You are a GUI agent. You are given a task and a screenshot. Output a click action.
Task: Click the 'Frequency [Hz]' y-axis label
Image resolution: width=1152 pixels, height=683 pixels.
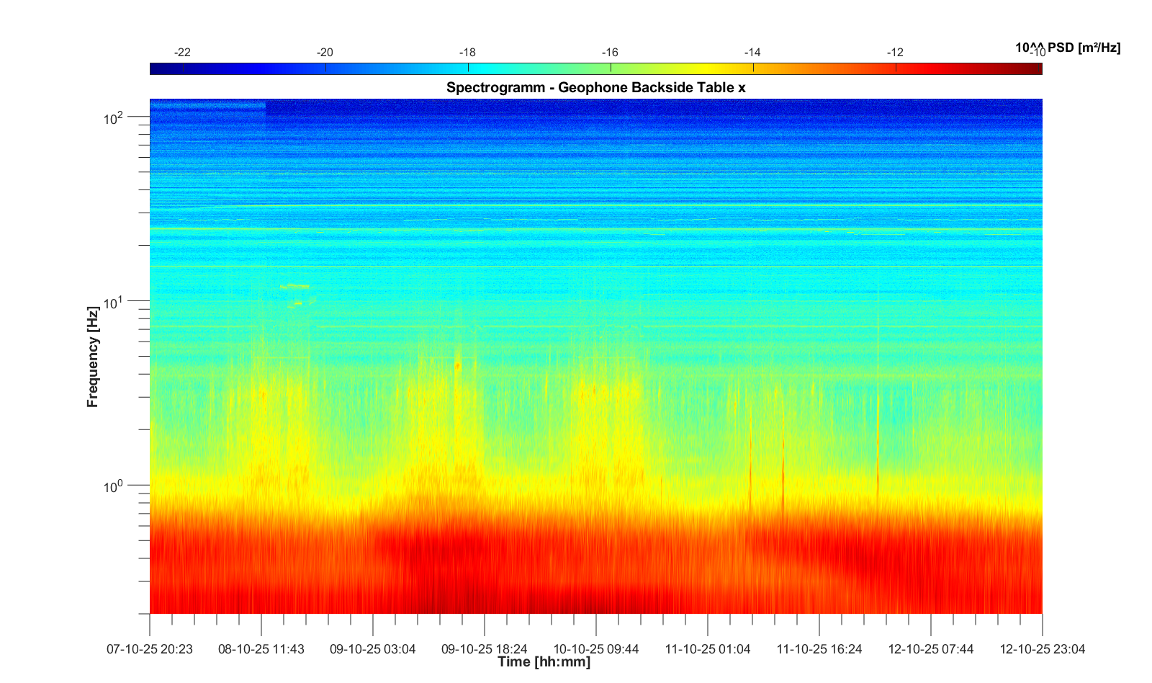click(x=92, y=357)
